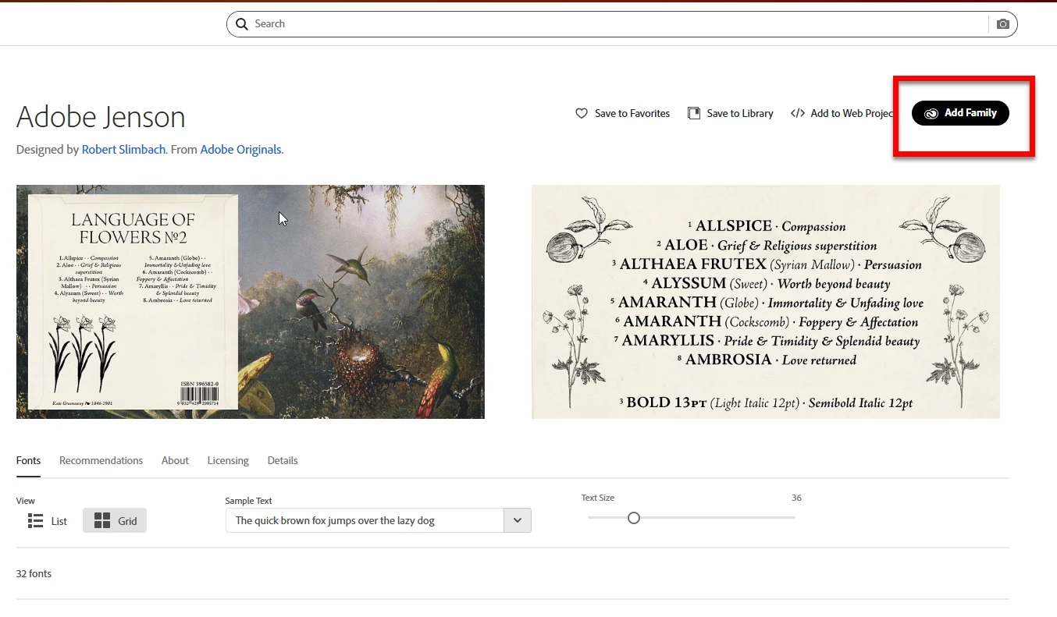Open the About tab
Viewport: 1057px width, 617px height.
tap(175, 460)
